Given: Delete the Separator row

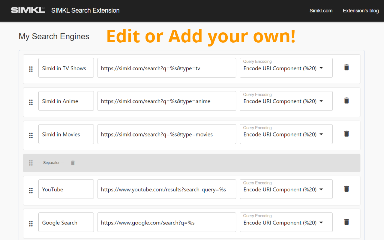Looking at the screenshot, I should click(x=73, y=163).
